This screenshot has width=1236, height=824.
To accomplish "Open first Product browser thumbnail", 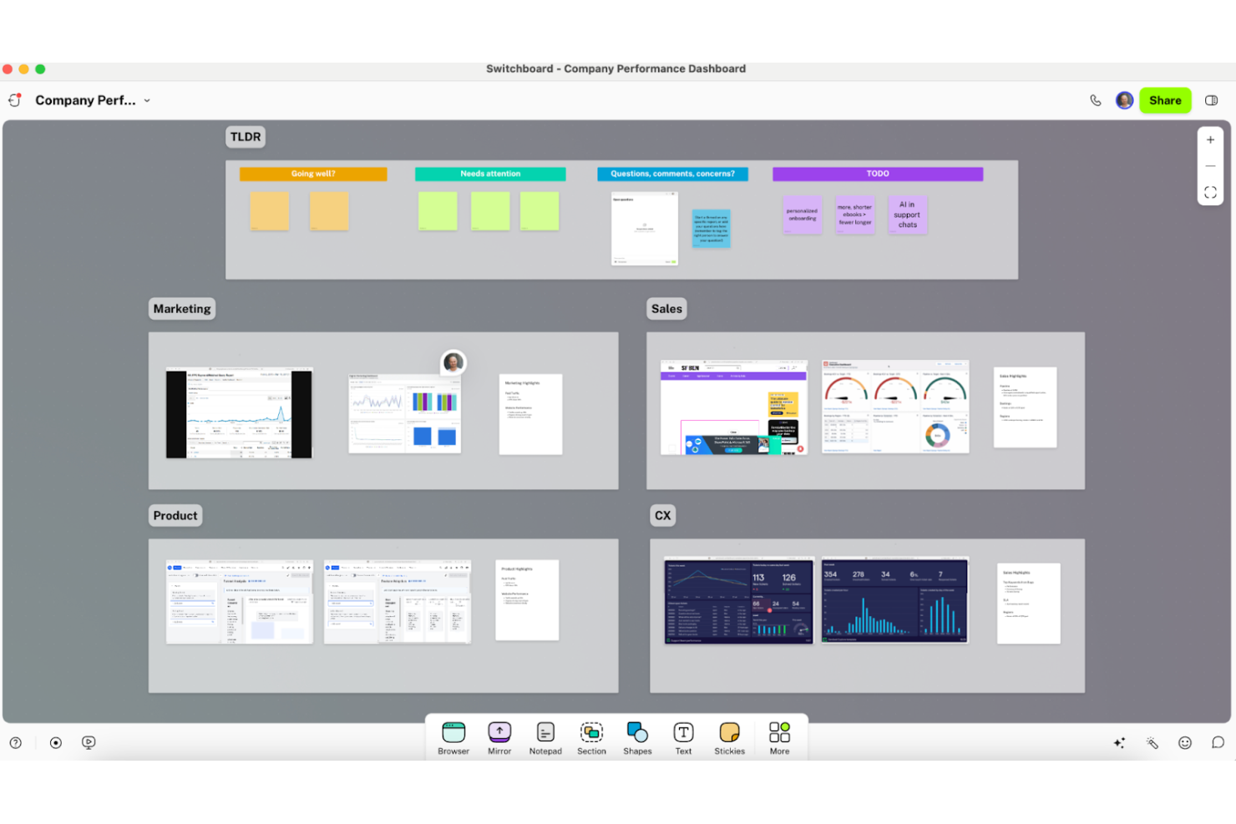I will [x=240, y=602].
